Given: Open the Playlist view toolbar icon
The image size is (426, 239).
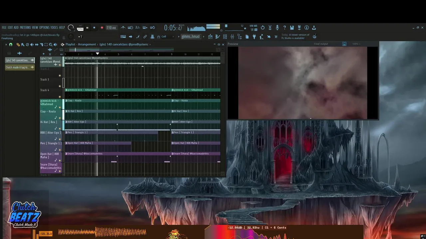Looking at the screenshot, I should [210, 37].
